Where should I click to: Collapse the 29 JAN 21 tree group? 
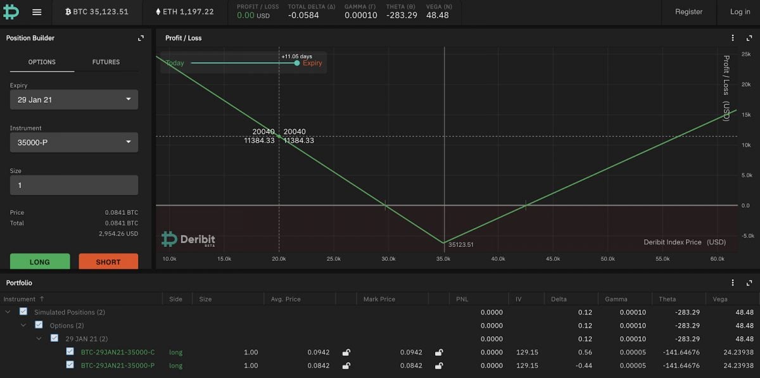(39, 339)
